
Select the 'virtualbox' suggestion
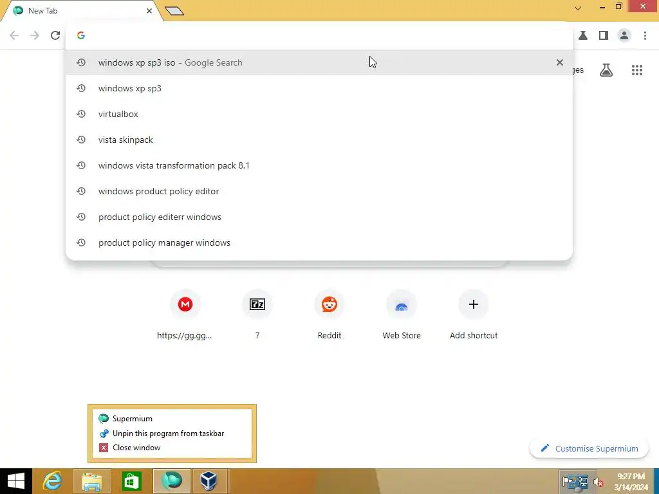[x=319, y=114]
